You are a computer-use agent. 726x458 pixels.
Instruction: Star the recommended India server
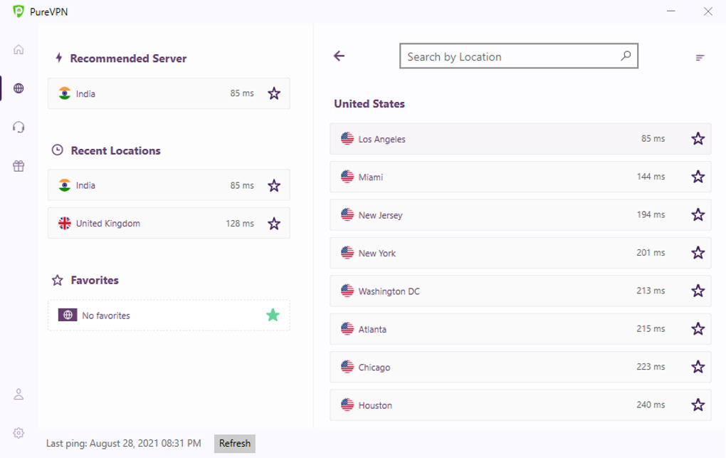pos(273,93)
